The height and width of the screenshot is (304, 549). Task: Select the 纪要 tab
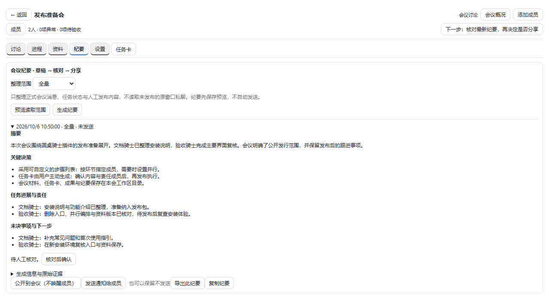pos(79,49)
